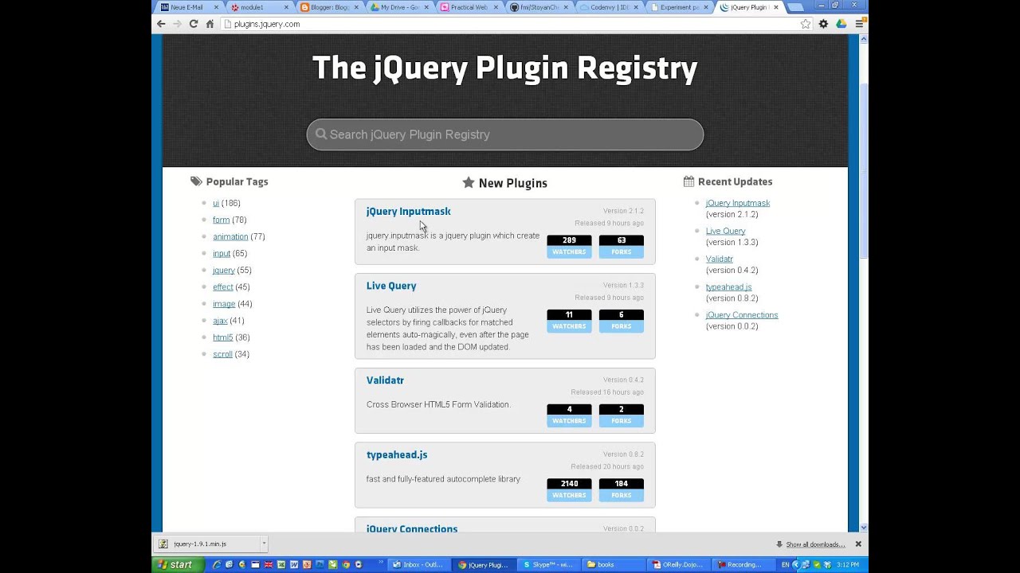Click the magnifier icon in search box
Screen dimensions: 1020x573
(321, 134)
